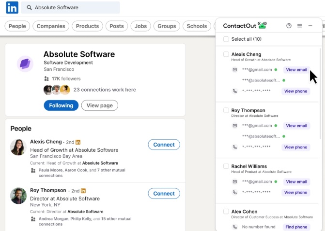Connect with Alexis Cheng
The width and height of the screenshot is (325, 231).
click(x=164, y=145)
